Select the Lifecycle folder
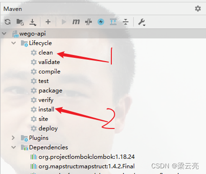The width and height of the screenshot is (206, 174). [x=40, y=43]
